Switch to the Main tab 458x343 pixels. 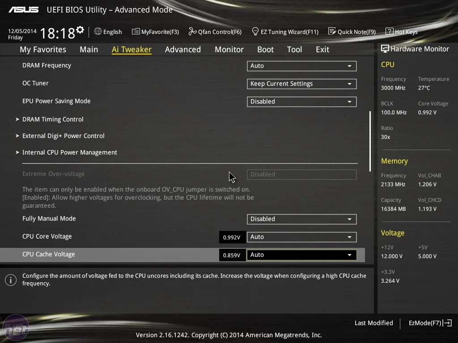pos(89,50)
